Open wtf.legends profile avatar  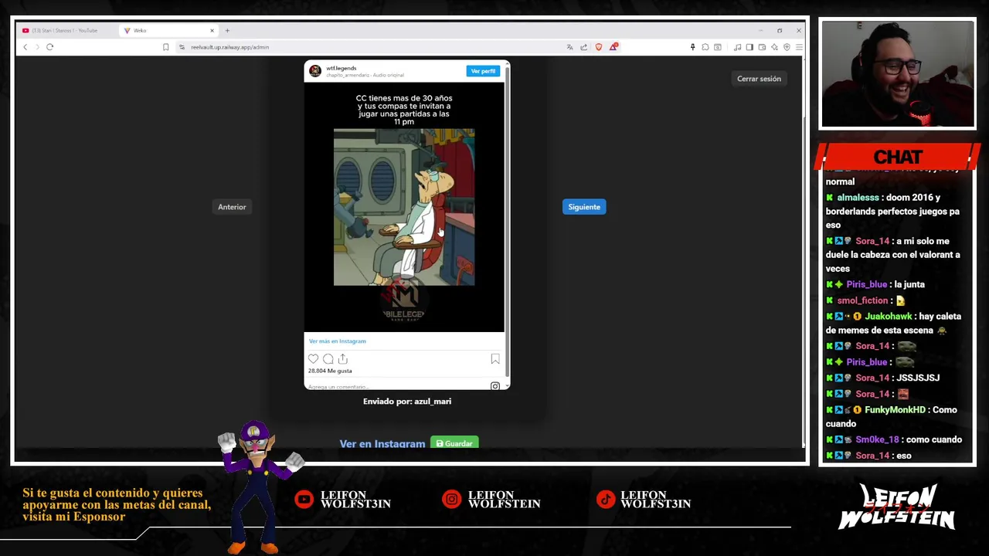(314, 71)
